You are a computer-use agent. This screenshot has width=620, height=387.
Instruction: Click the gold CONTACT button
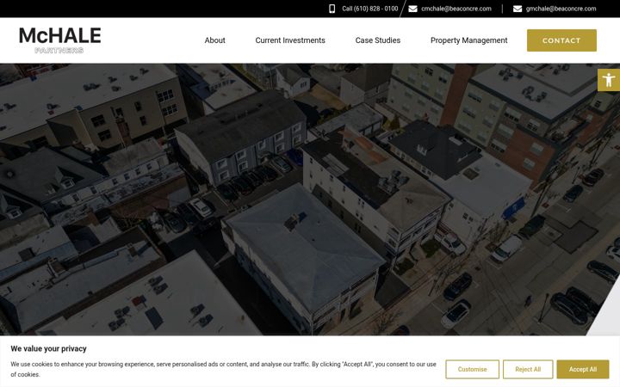(x=561, y=40)
